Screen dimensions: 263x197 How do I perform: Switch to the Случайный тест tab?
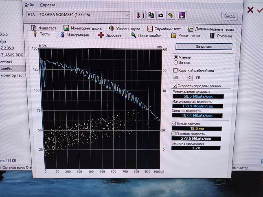click(x=164, y=29)
